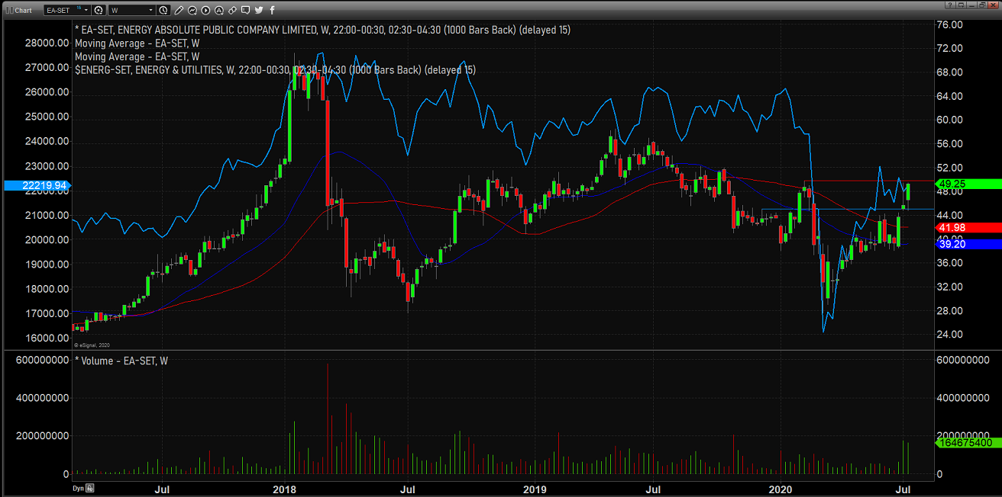Click the green 49.25 last price label
Image resolution: width=1002 pixels, height=497 pixels.
[x=967, y=184]
